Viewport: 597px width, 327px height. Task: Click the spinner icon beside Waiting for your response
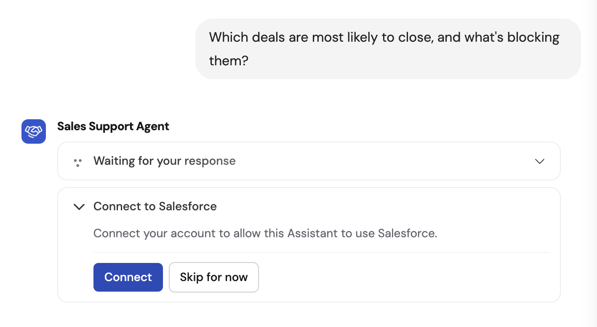78,161
